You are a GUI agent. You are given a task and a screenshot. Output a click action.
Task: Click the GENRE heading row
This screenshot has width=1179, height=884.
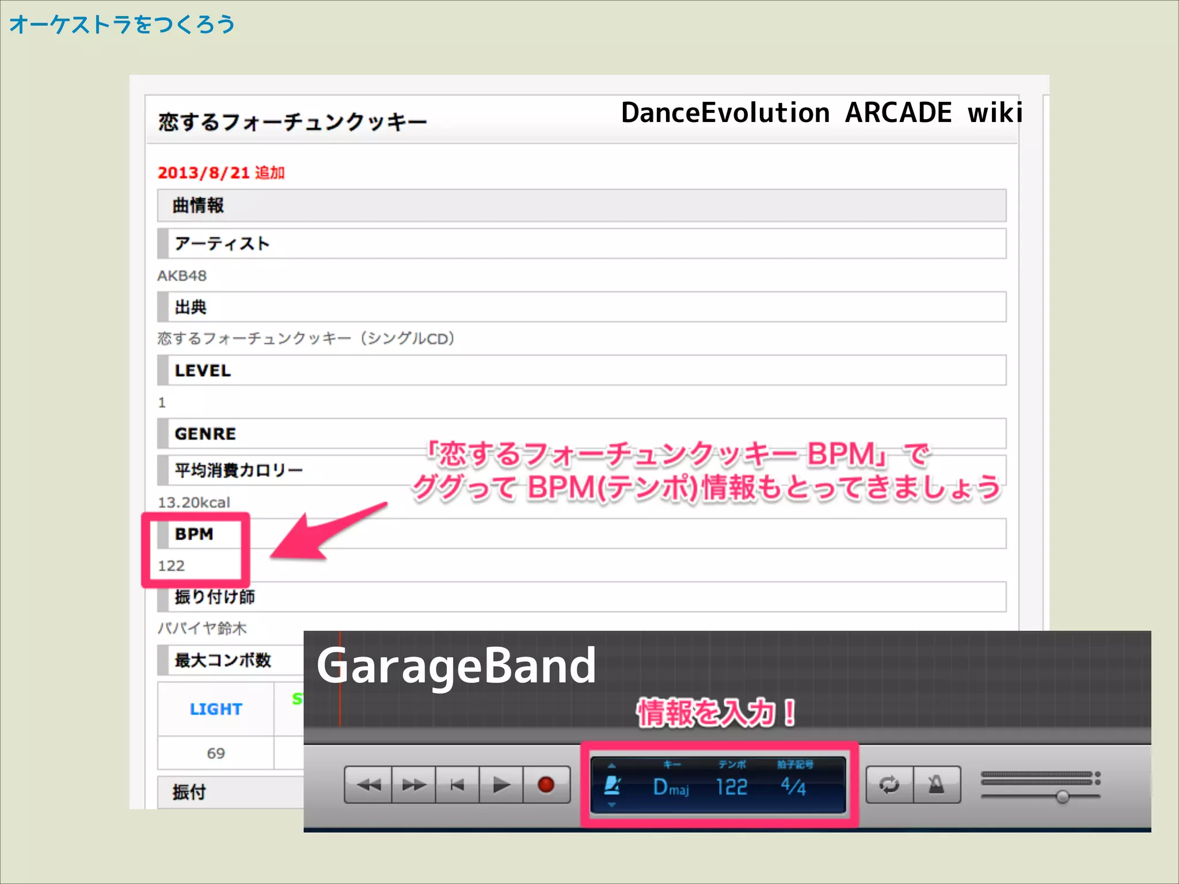click(581, 433)
